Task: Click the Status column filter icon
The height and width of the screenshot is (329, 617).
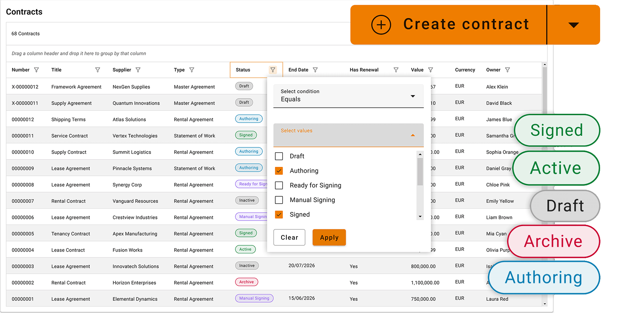Action: [273, 70]
